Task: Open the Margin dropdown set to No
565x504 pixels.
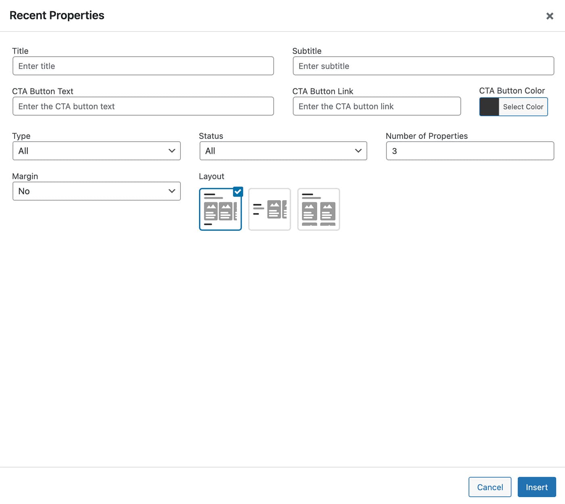Action: (96, 191)
